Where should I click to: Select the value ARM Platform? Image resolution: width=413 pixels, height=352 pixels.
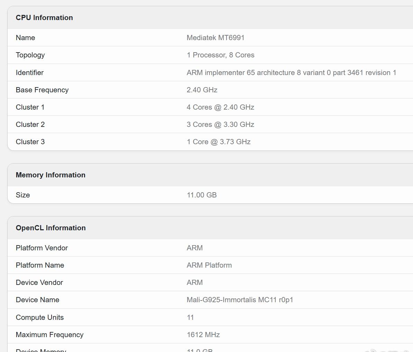(x=209, y=265)
